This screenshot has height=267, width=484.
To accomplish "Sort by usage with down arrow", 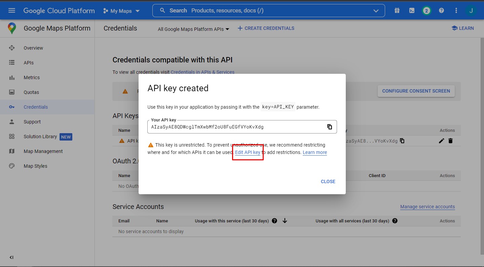I will pos(285,221).
